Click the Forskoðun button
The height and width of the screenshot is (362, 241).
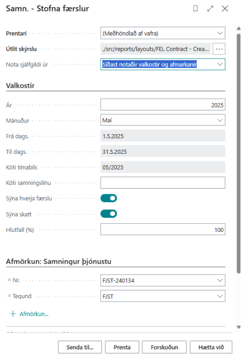tap(164, 347)
